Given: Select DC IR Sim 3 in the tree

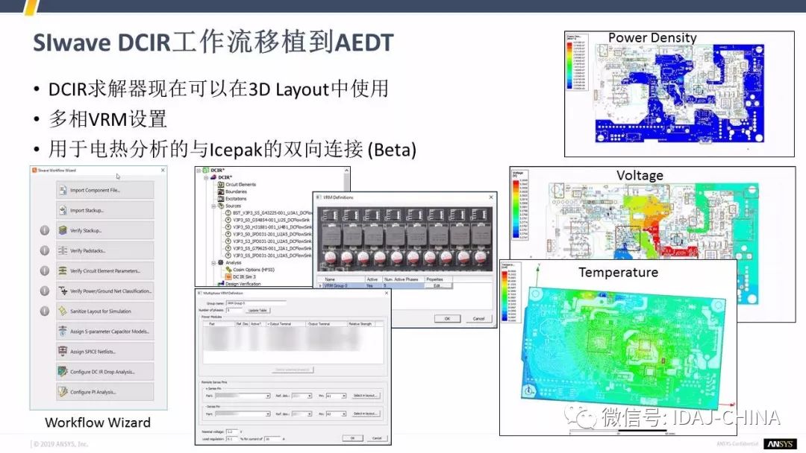Looking at the screenshot, I should click(x=244, y=277).
